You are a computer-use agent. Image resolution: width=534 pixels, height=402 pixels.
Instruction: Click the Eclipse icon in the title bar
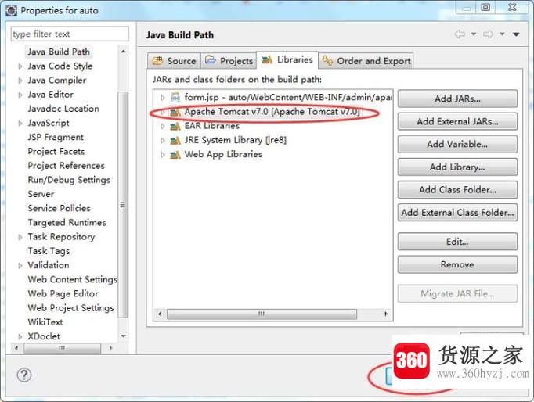[11, 10]
